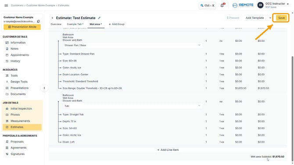294x165 pixels.
Task: Click the Save button
Action: [281, 18]
